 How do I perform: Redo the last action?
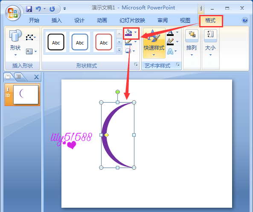(52, 9)
